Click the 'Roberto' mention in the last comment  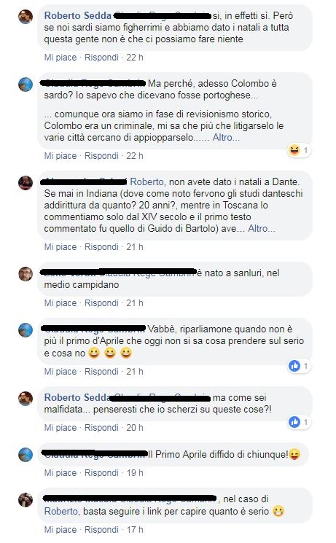click(x=61, y=512)
